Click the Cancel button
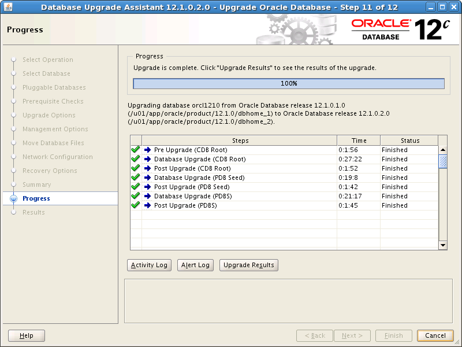This screenshot has height=347, width=462. point(435,335)
